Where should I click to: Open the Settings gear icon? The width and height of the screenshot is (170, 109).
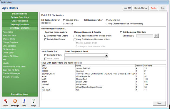15,101
